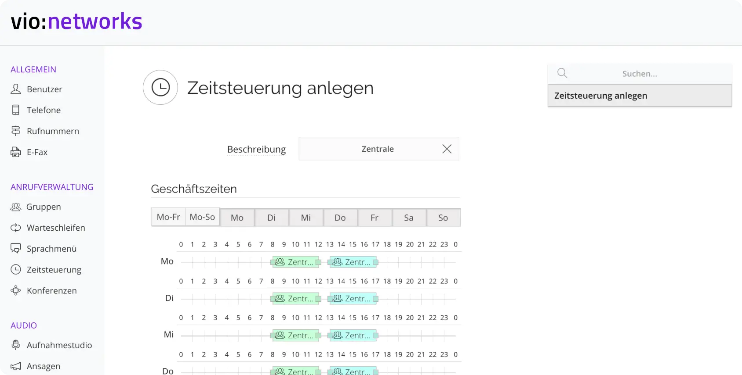Select the Konferenzen icon in sidebar
The image size is (742, 375).
16,290
